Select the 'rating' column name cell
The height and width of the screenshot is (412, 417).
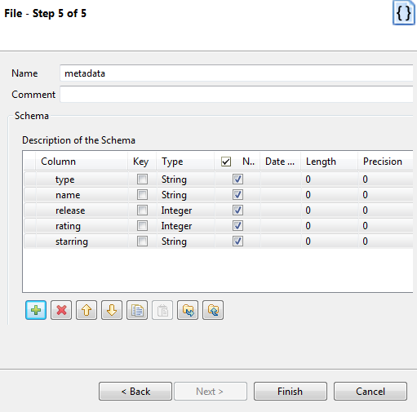click(82, 226)
